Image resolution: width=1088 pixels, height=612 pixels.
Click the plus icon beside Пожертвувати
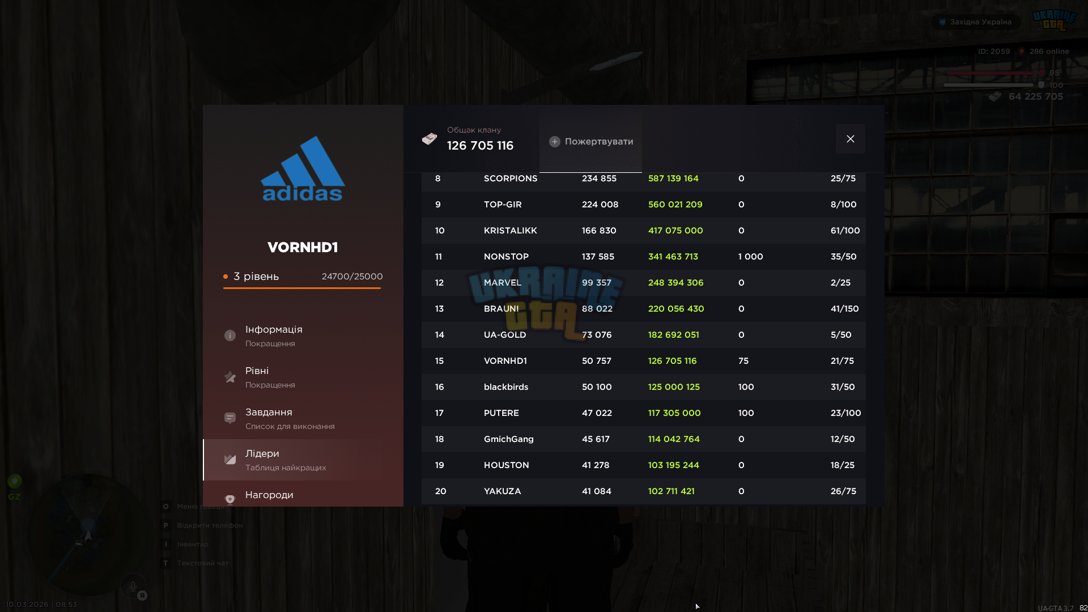pyautogui.click(x=555, y=142)
